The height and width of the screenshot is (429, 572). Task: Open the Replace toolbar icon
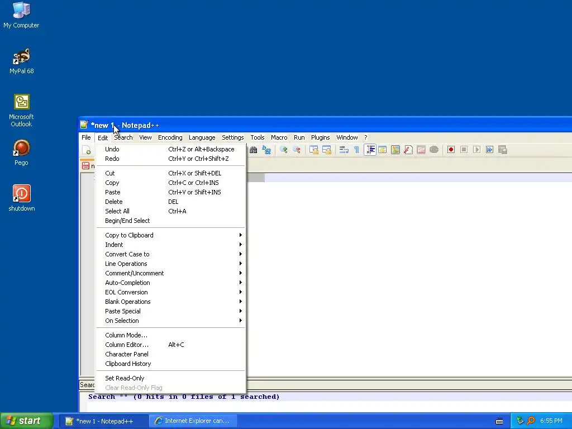coord(266,150)
